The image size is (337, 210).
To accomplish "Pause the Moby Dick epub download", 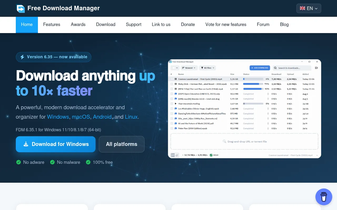I will pyautogui.click(x=176, y=84).
